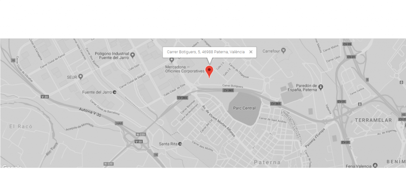
Task: Click the Polígono Industrial Fuente del Jarro pin
Action: [132, 55]
